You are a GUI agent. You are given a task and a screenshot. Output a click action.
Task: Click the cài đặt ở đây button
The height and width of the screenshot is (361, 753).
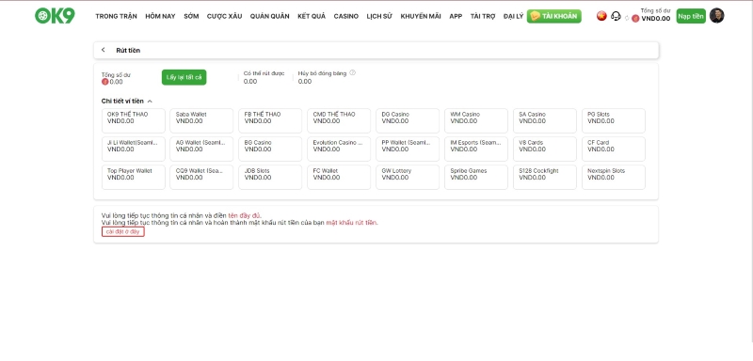coord(123,231)
